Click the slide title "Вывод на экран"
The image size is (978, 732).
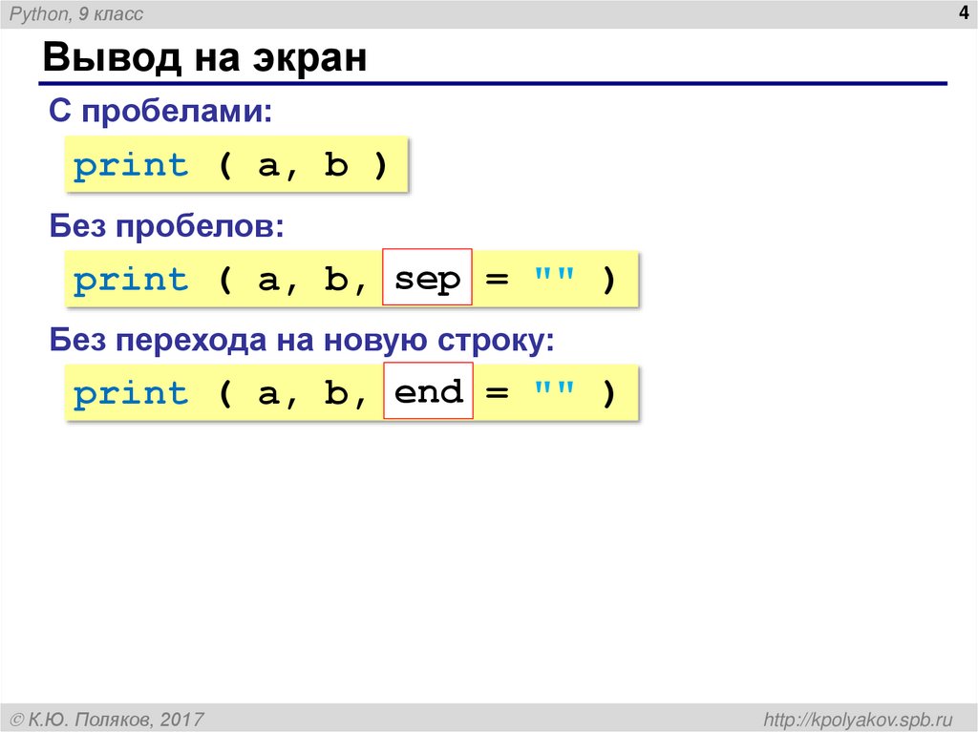[205, 57]
